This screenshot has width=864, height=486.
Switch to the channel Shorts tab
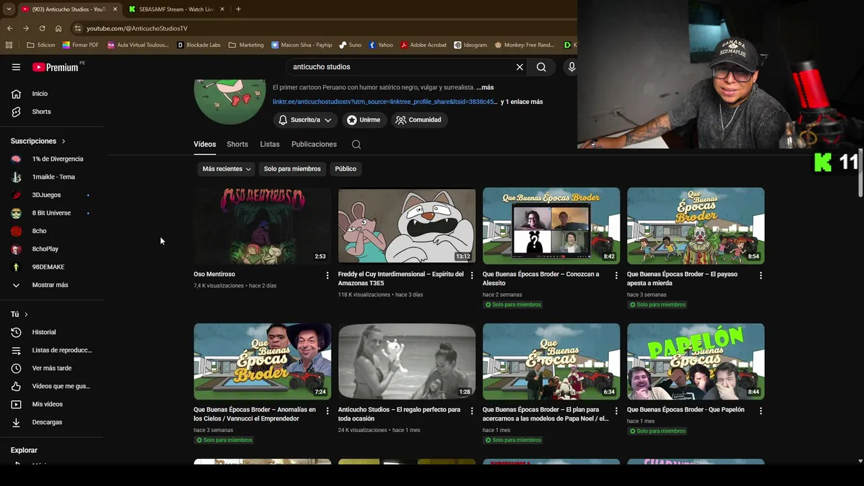[238, 144]
